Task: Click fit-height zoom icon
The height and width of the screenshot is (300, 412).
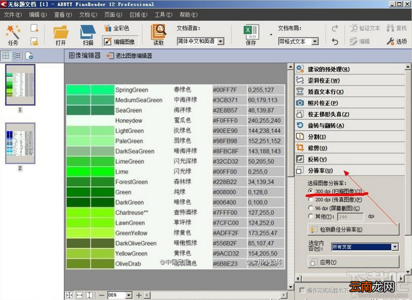Action: 89,295
